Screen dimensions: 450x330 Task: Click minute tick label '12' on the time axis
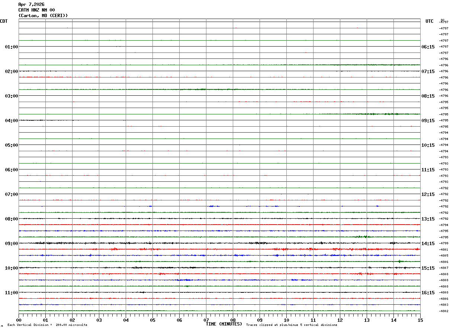point(340,320)
